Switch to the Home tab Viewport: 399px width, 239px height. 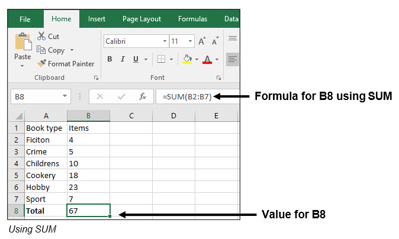(62, 19)
